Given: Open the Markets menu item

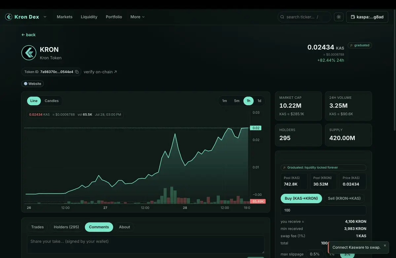Looking at the screenshot, I should click(x=65, y=17).
